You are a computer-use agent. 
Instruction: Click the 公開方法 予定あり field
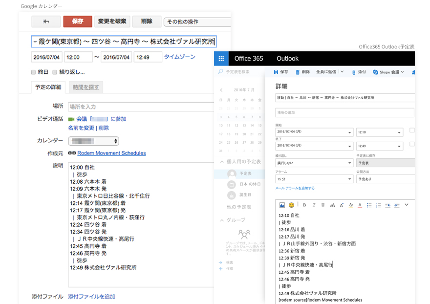[x=386, y=179]
